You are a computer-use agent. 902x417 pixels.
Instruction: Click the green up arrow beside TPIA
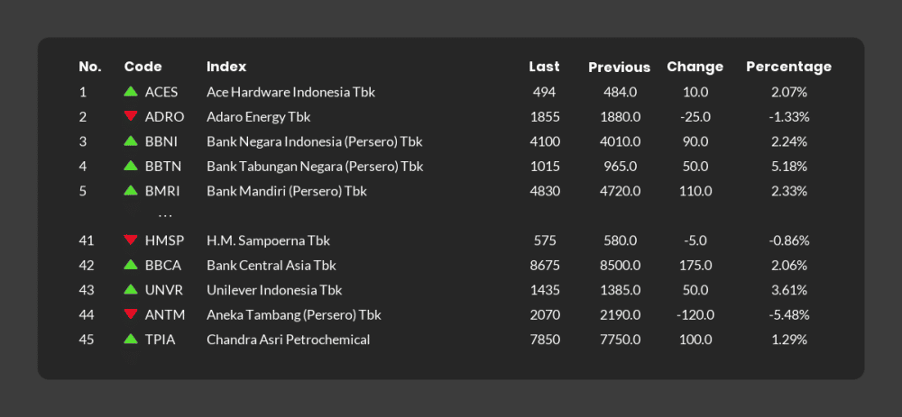point(131,339)
